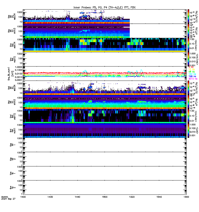The height and width of the screenshot is (212, 199).
Task: Click the "1520" time axis label
Action: click(x=132, y=197)
